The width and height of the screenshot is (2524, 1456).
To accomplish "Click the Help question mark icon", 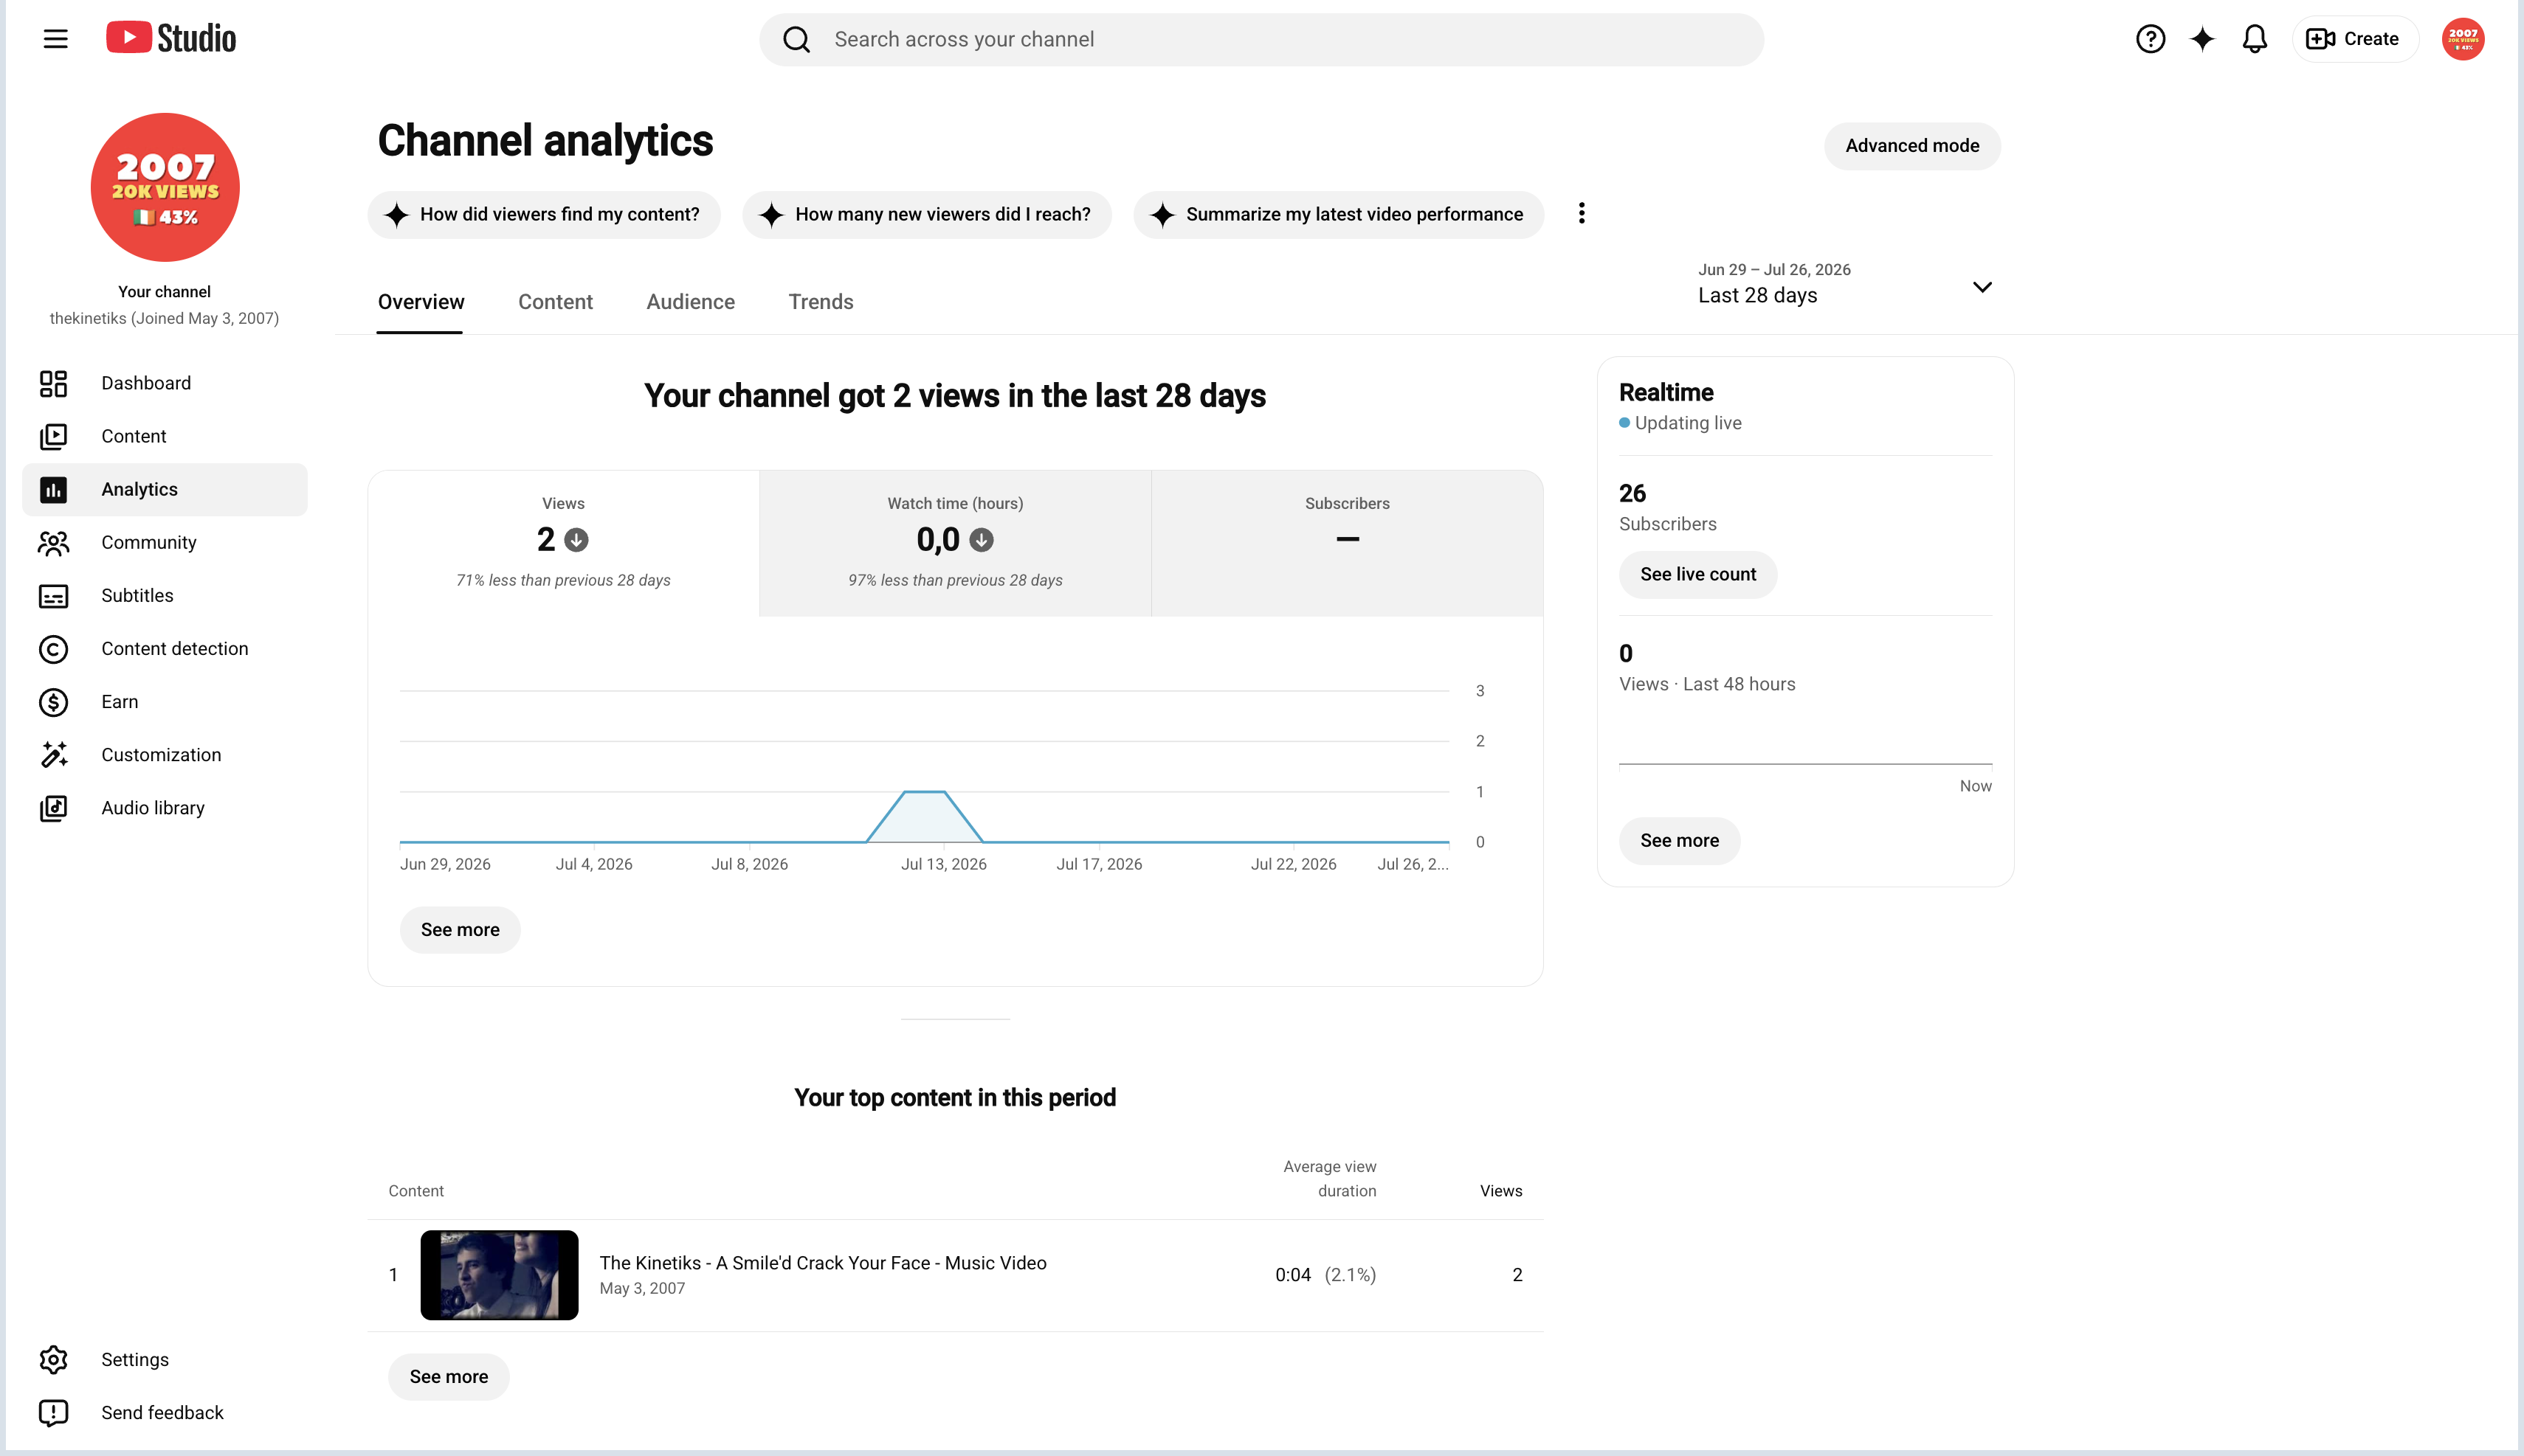I will 2150,39.
